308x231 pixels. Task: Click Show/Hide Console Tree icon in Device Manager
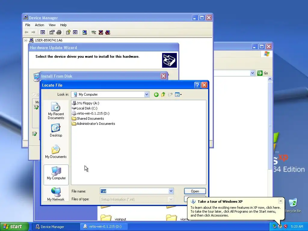tap(43, 32)
